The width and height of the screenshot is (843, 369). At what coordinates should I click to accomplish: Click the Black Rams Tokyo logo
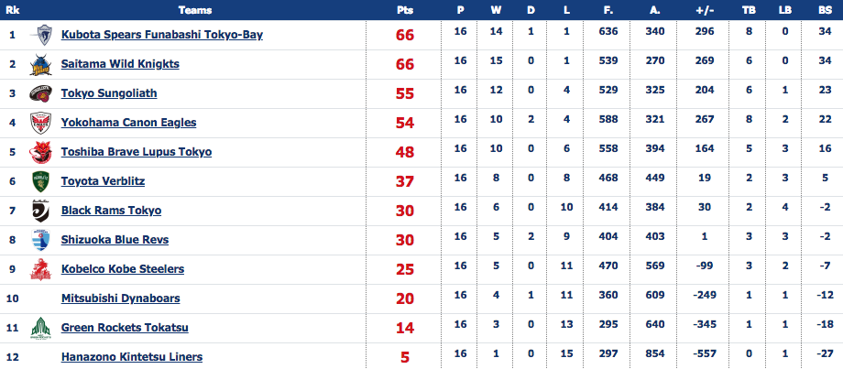pyautogui.click(x=41, y=211)
